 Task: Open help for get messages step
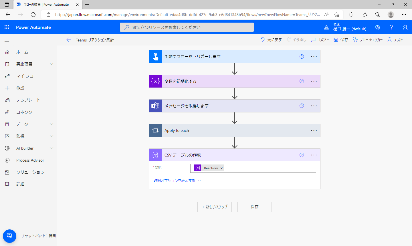click(302, 106)
